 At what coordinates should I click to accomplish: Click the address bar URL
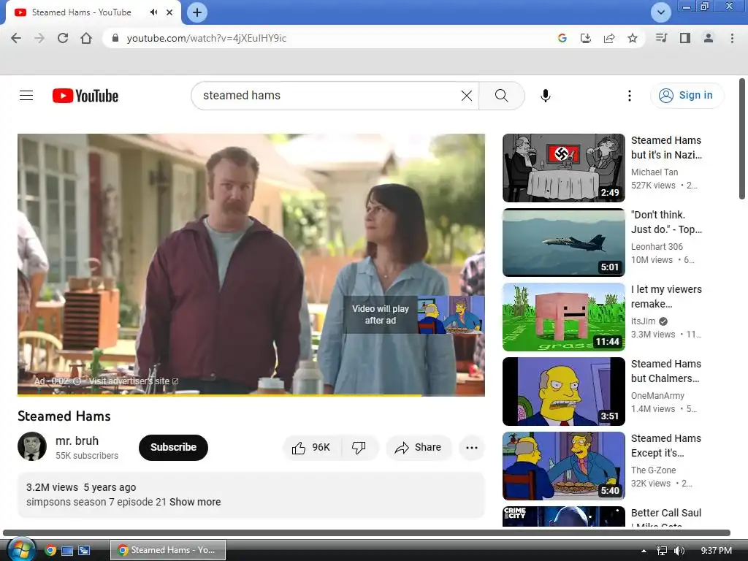(x=207, y=38)
